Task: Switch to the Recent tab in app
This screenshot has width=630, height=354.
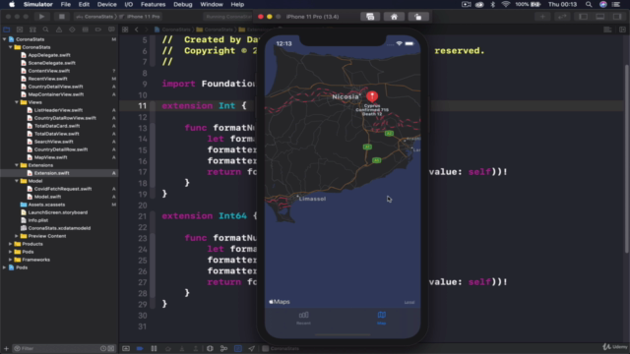Action: tap(304, 318)
